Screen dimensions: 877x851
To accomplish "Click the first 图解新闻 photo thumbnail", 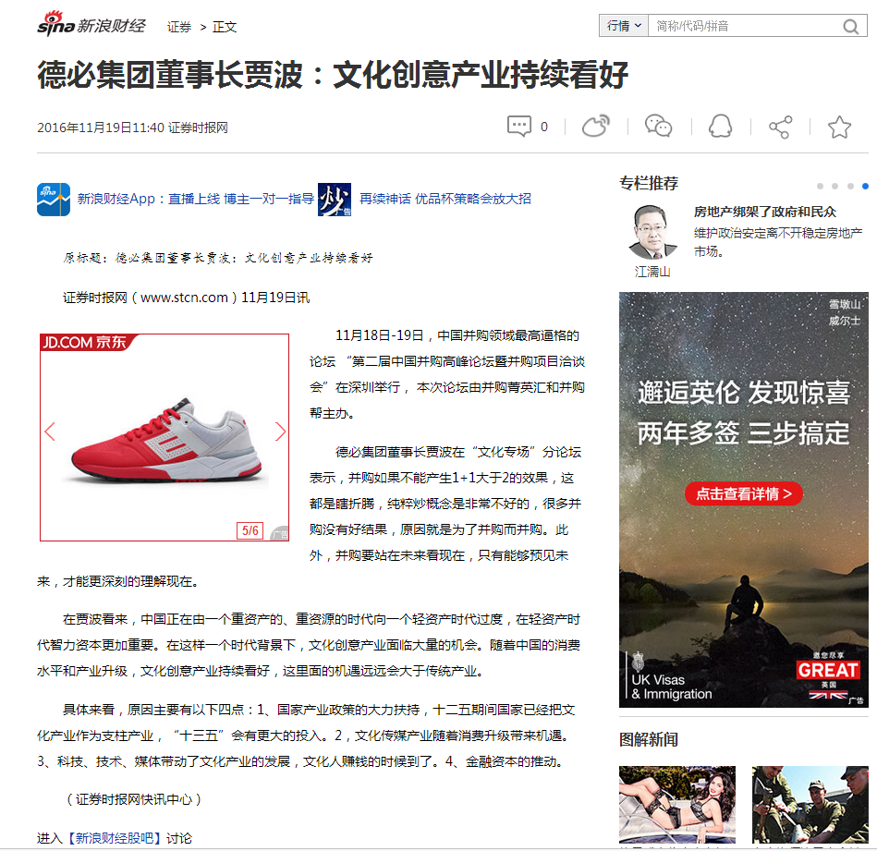I will point(677,804).
